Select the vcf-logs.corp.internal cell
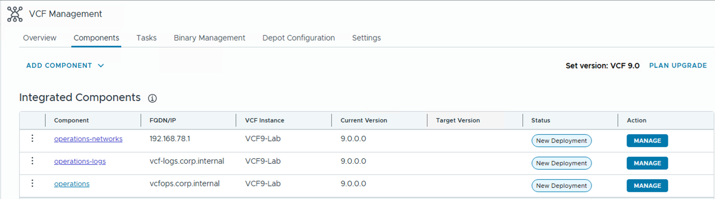Image resolution: width=715 pixels, height=199 pixels. [187, 161]
